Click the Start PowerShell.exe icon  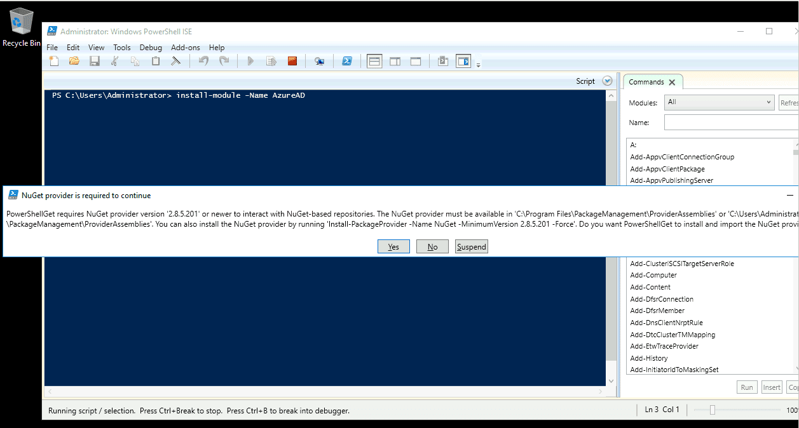pyautogui.click(x=347, y=61)
